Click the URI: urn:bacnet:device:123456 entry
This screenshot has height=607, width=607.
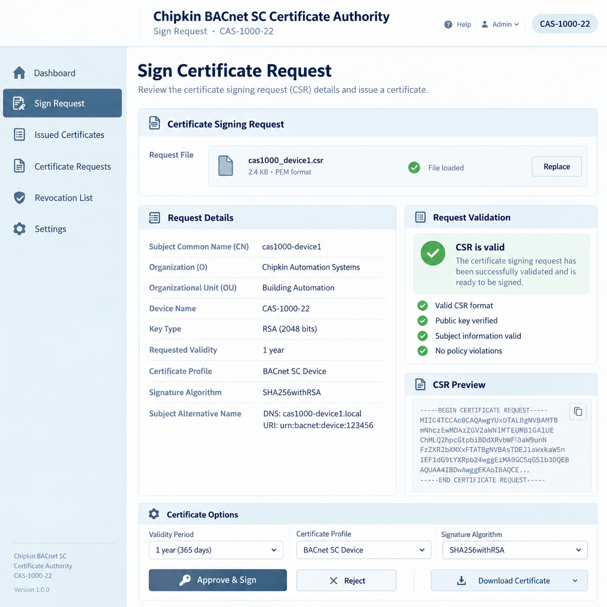pyautogui.click(x=318, y=425)
